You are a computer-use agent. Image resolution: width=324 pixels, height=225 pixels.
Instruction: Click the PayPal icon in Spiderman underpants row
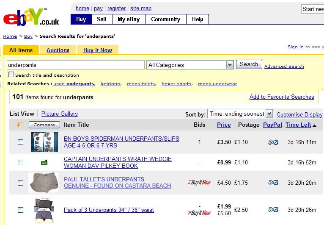tap(273, 142)
